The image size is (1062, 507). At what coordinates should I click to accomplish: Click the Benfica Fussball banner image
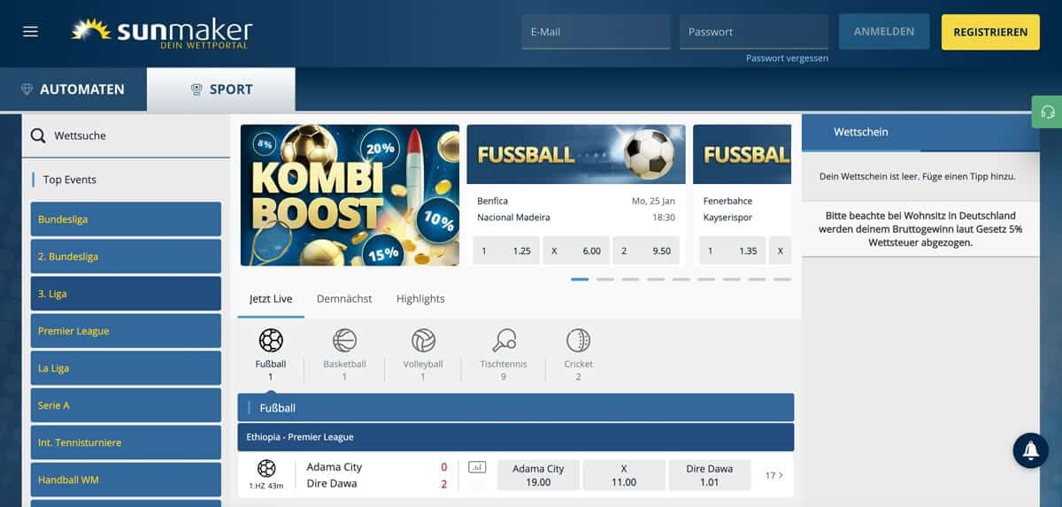pos(576,154)
